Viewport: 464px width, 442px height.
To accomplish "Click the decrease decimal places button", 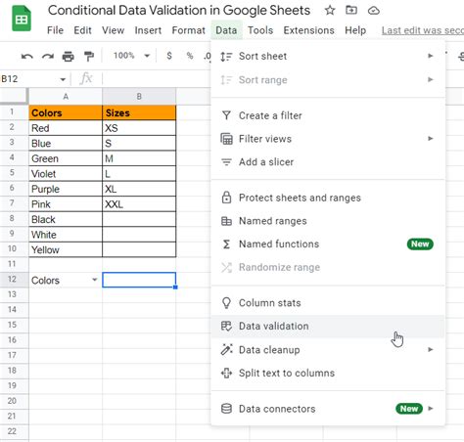I will [207, 56].
